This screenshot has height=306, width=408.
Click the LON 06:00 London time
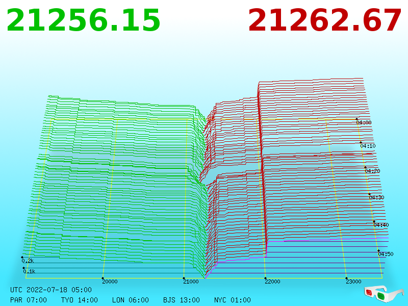pyautogui.click(x=131, y=300)
